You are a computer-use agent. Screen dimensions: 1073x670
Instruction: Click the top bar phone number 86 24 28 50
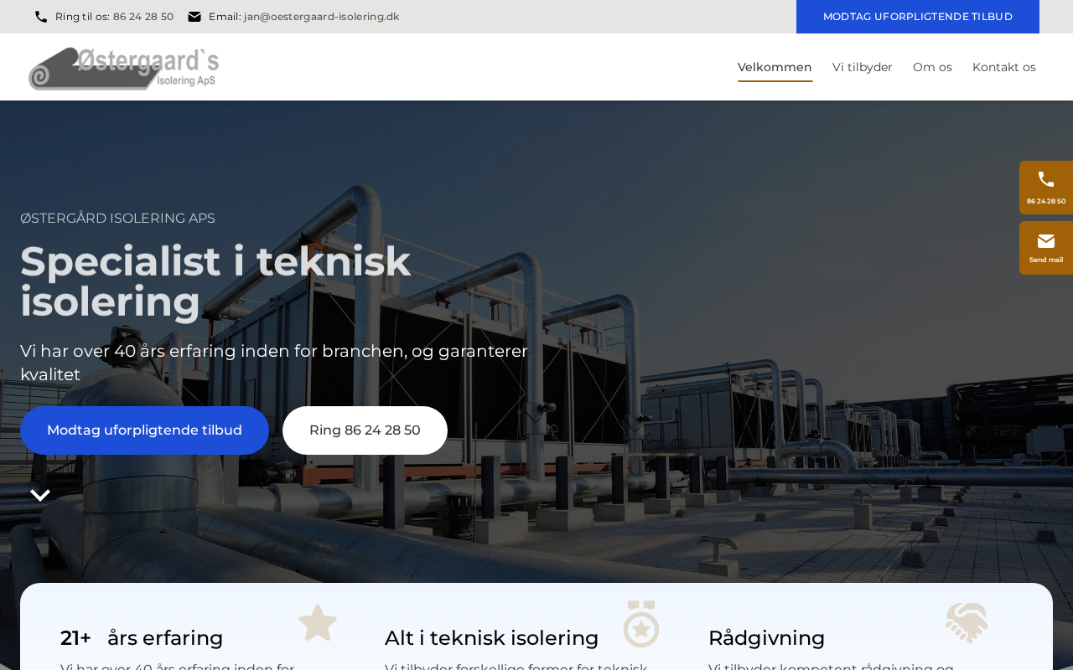[143, 17]
